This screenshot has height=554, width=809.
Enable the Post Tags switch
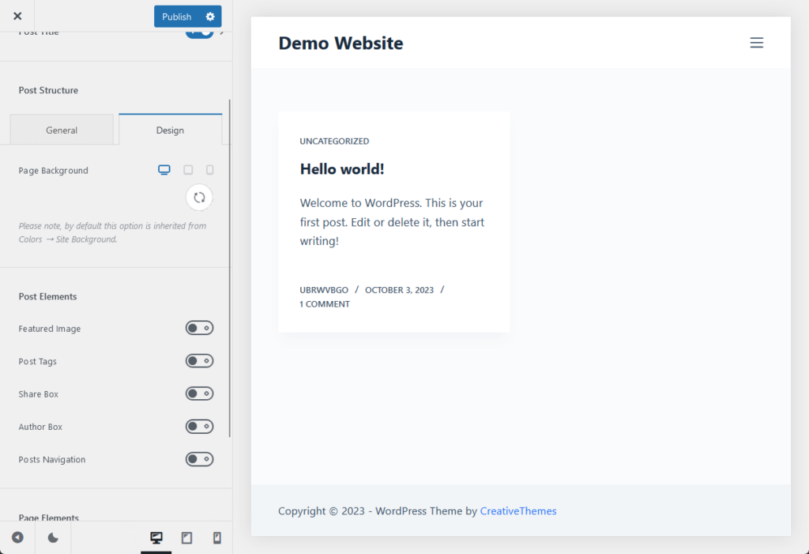(200, 361)
